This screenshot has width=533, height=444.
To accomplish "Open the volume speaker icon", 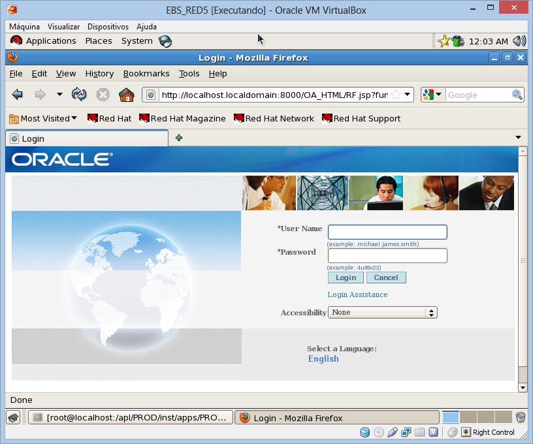I will coord(519,41).
